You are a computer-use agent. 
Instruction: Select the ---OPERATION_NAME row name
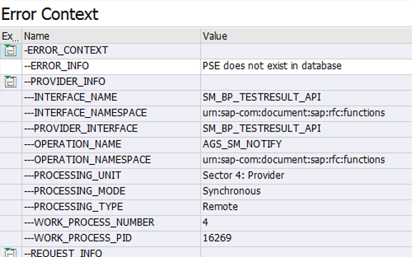click(73, 144)
